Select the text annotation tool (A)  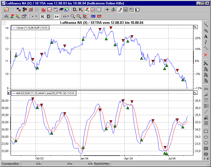coord(207,37)
